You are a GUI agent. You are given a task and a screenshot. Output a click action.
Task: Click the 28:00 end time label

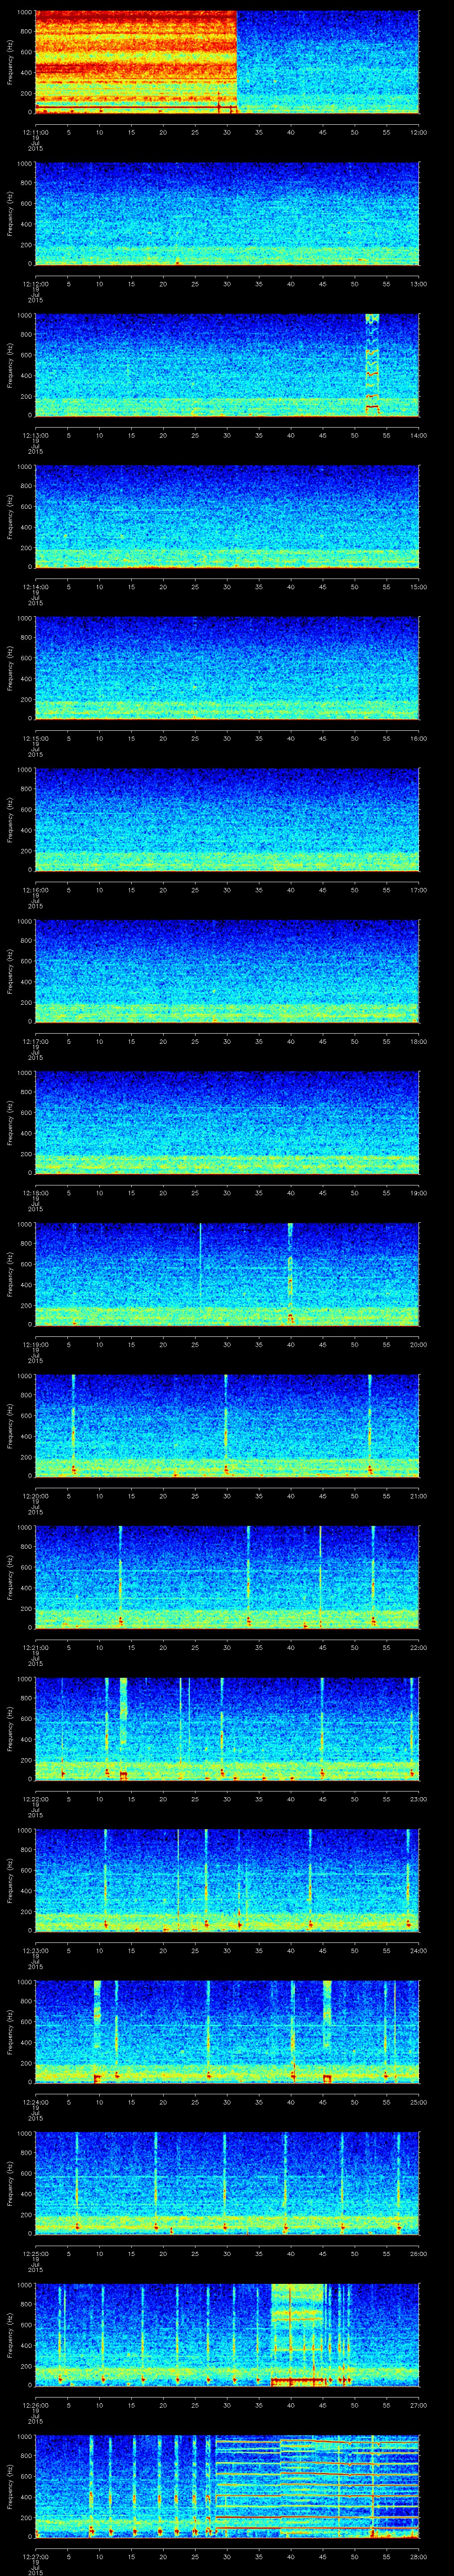[418, 2557]
